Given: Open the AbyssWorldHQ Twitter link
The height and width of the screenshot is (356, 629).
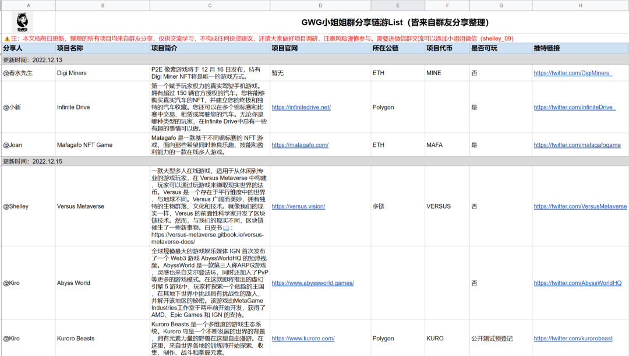Looking at the screenshot, I should click(578, 283).
